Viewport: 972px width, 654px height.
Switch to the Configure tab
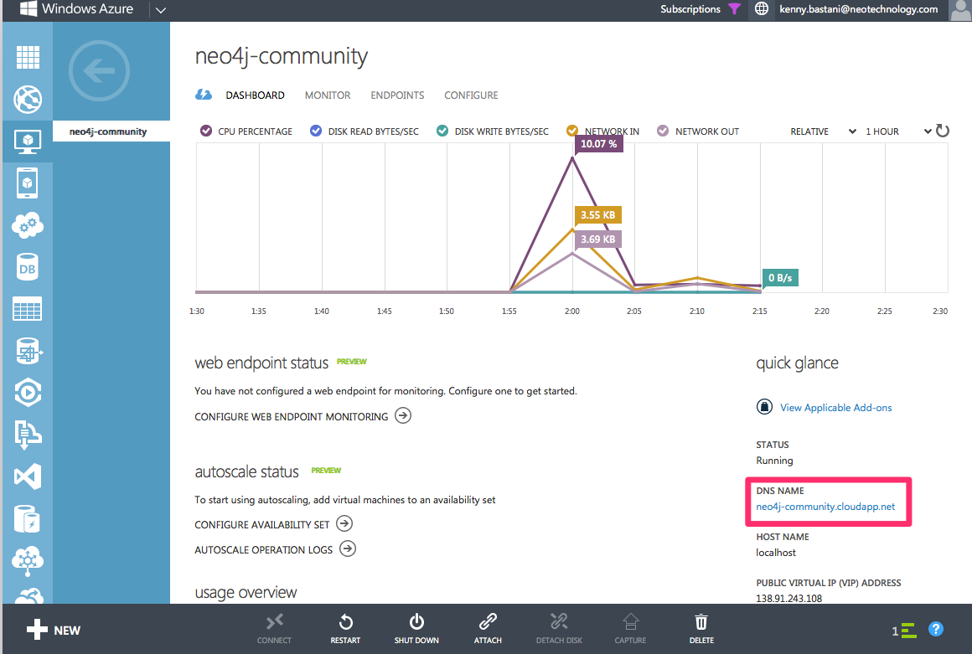coord(471,95)
